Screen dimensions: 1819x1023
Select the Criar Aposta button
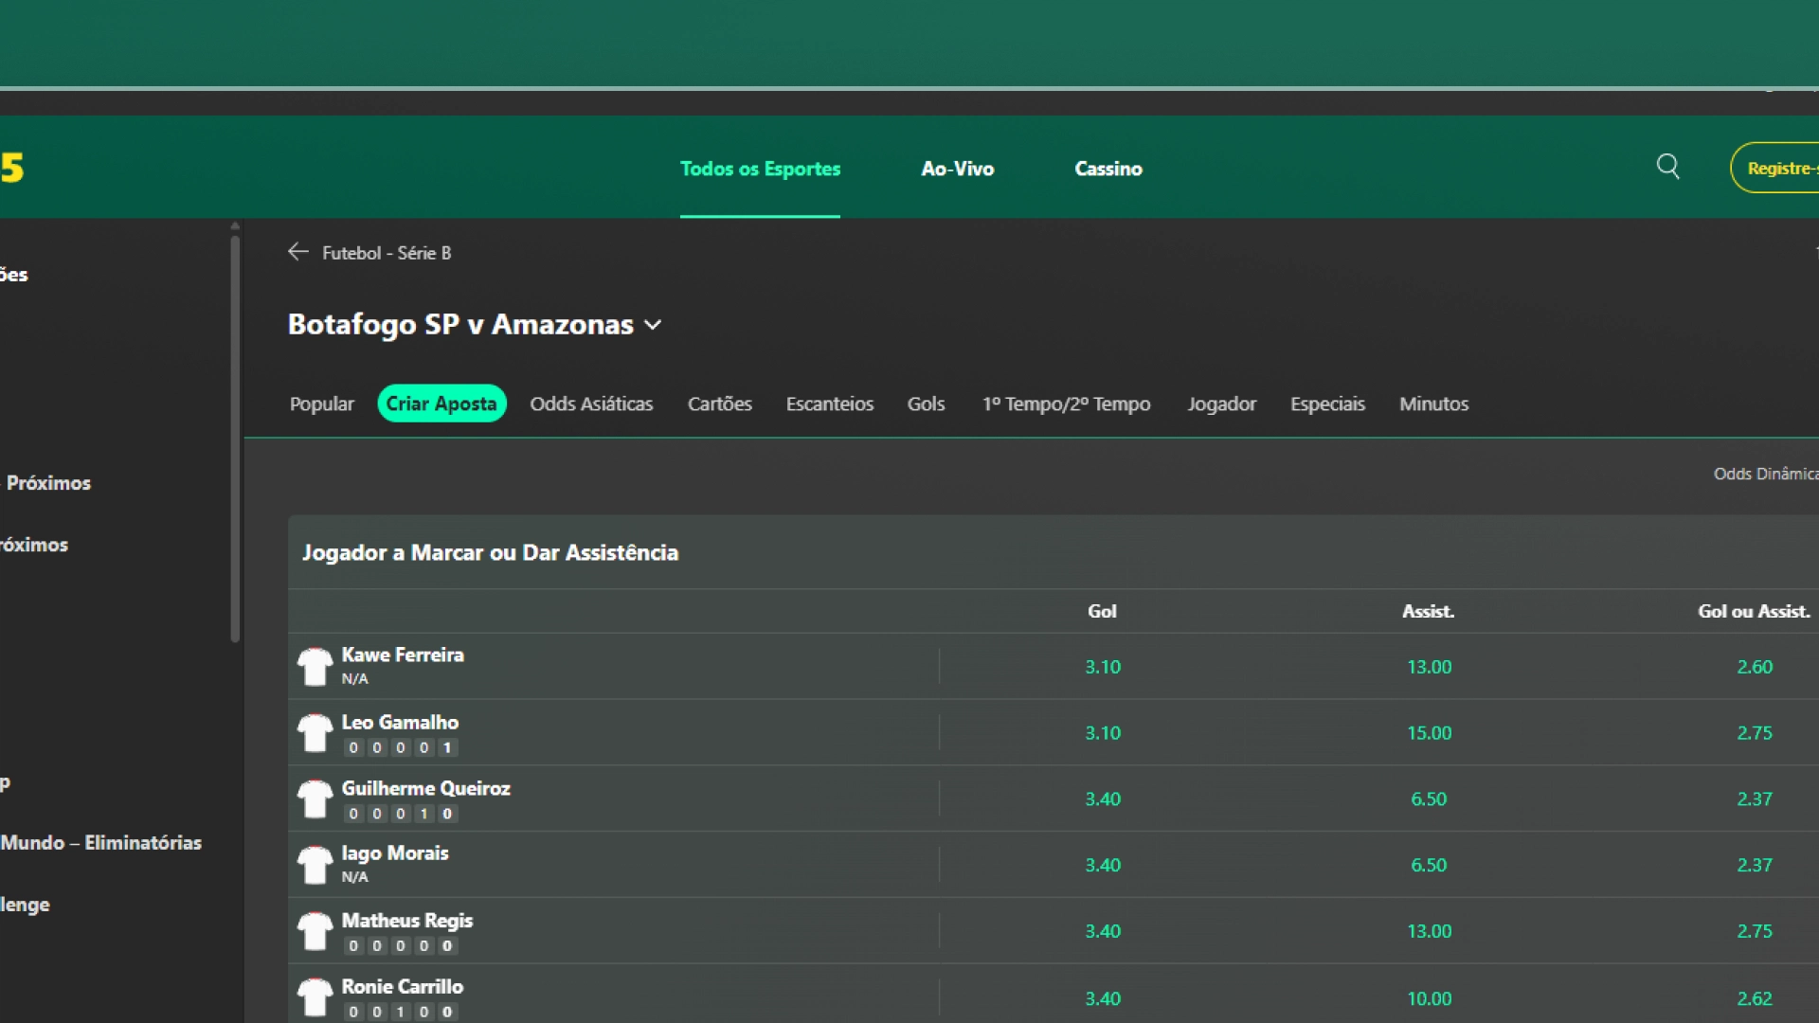tap(441, 404)
